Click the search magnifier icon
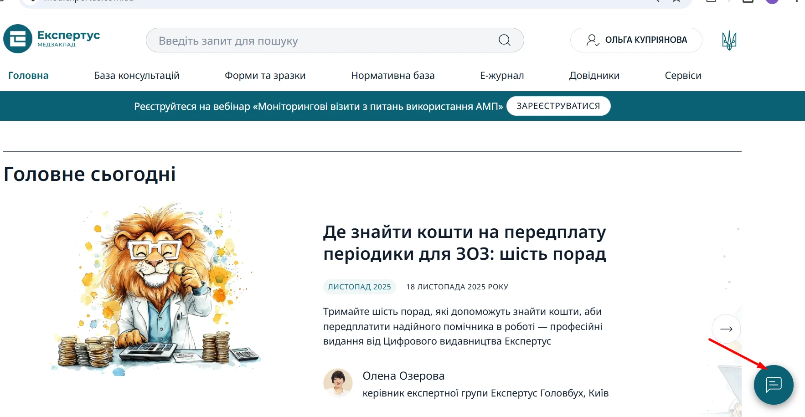Viewport: 805px width, 417px height. (x=504, y=40)
